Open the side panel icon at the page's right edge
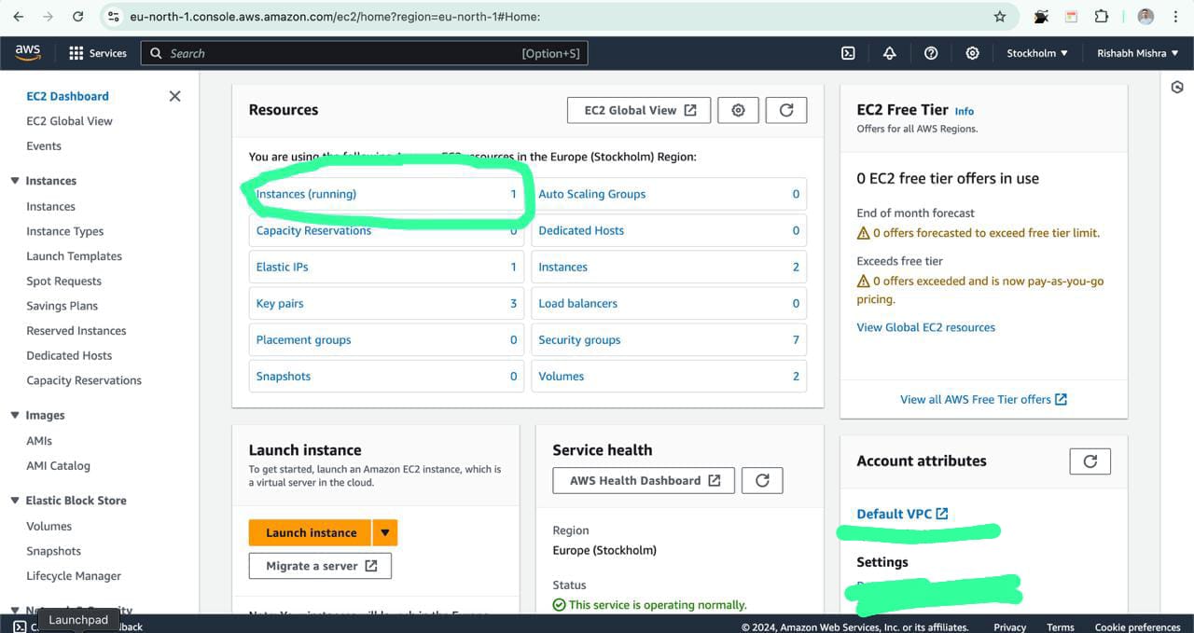 [x=1177, y=87]
